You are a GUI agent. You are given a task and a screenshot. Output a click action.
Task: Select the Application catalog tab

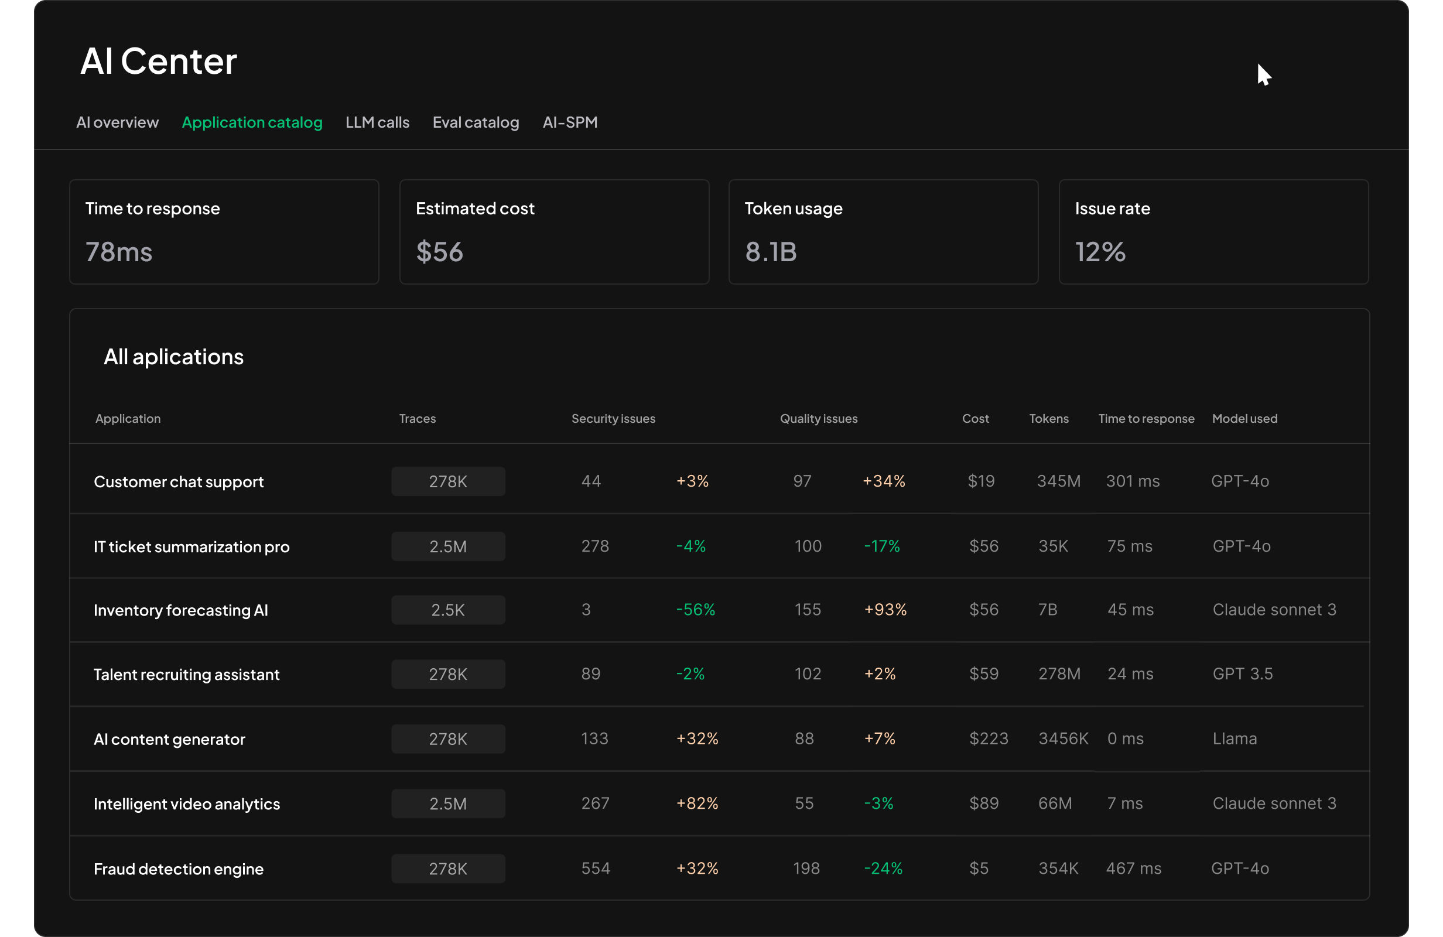click(252, 122)
